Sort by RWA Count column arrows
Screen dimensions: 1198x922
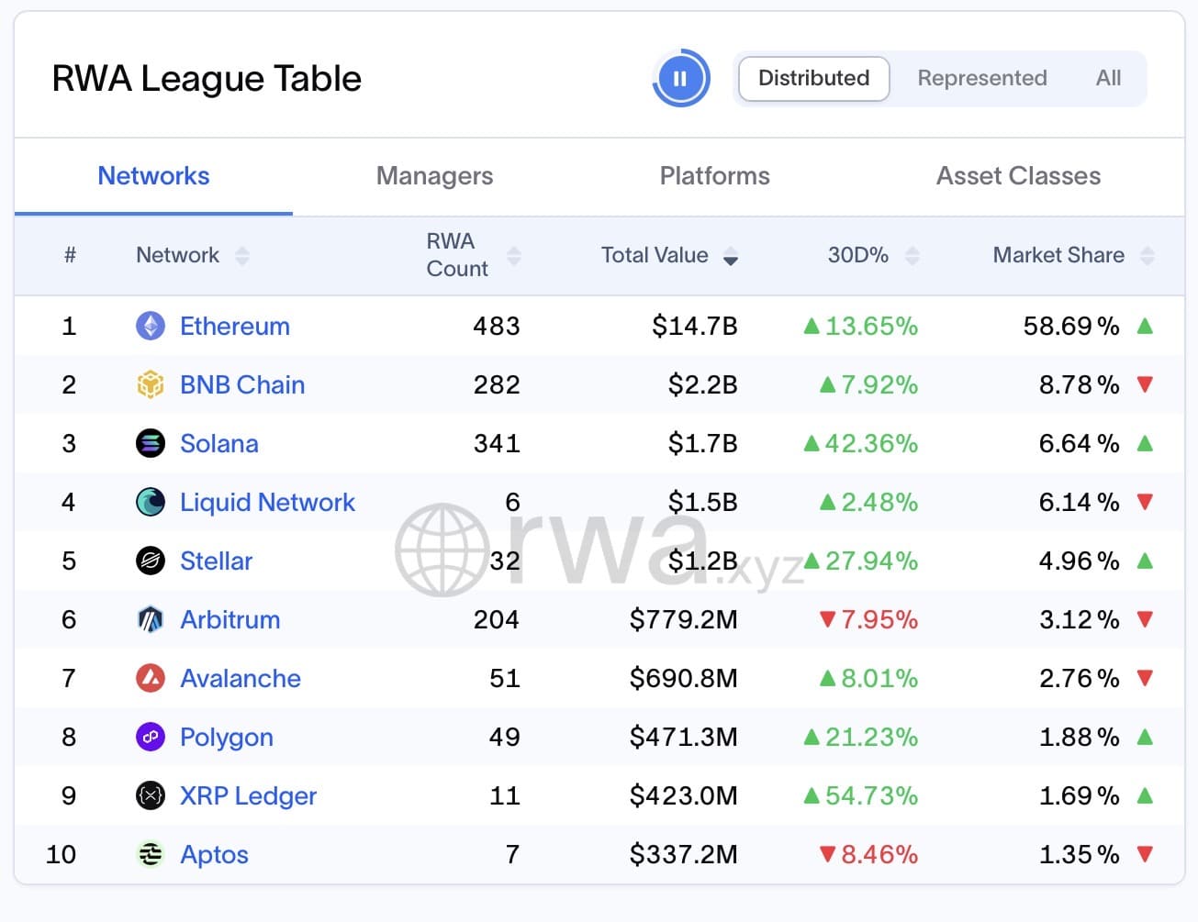click(x=514, y=255)
